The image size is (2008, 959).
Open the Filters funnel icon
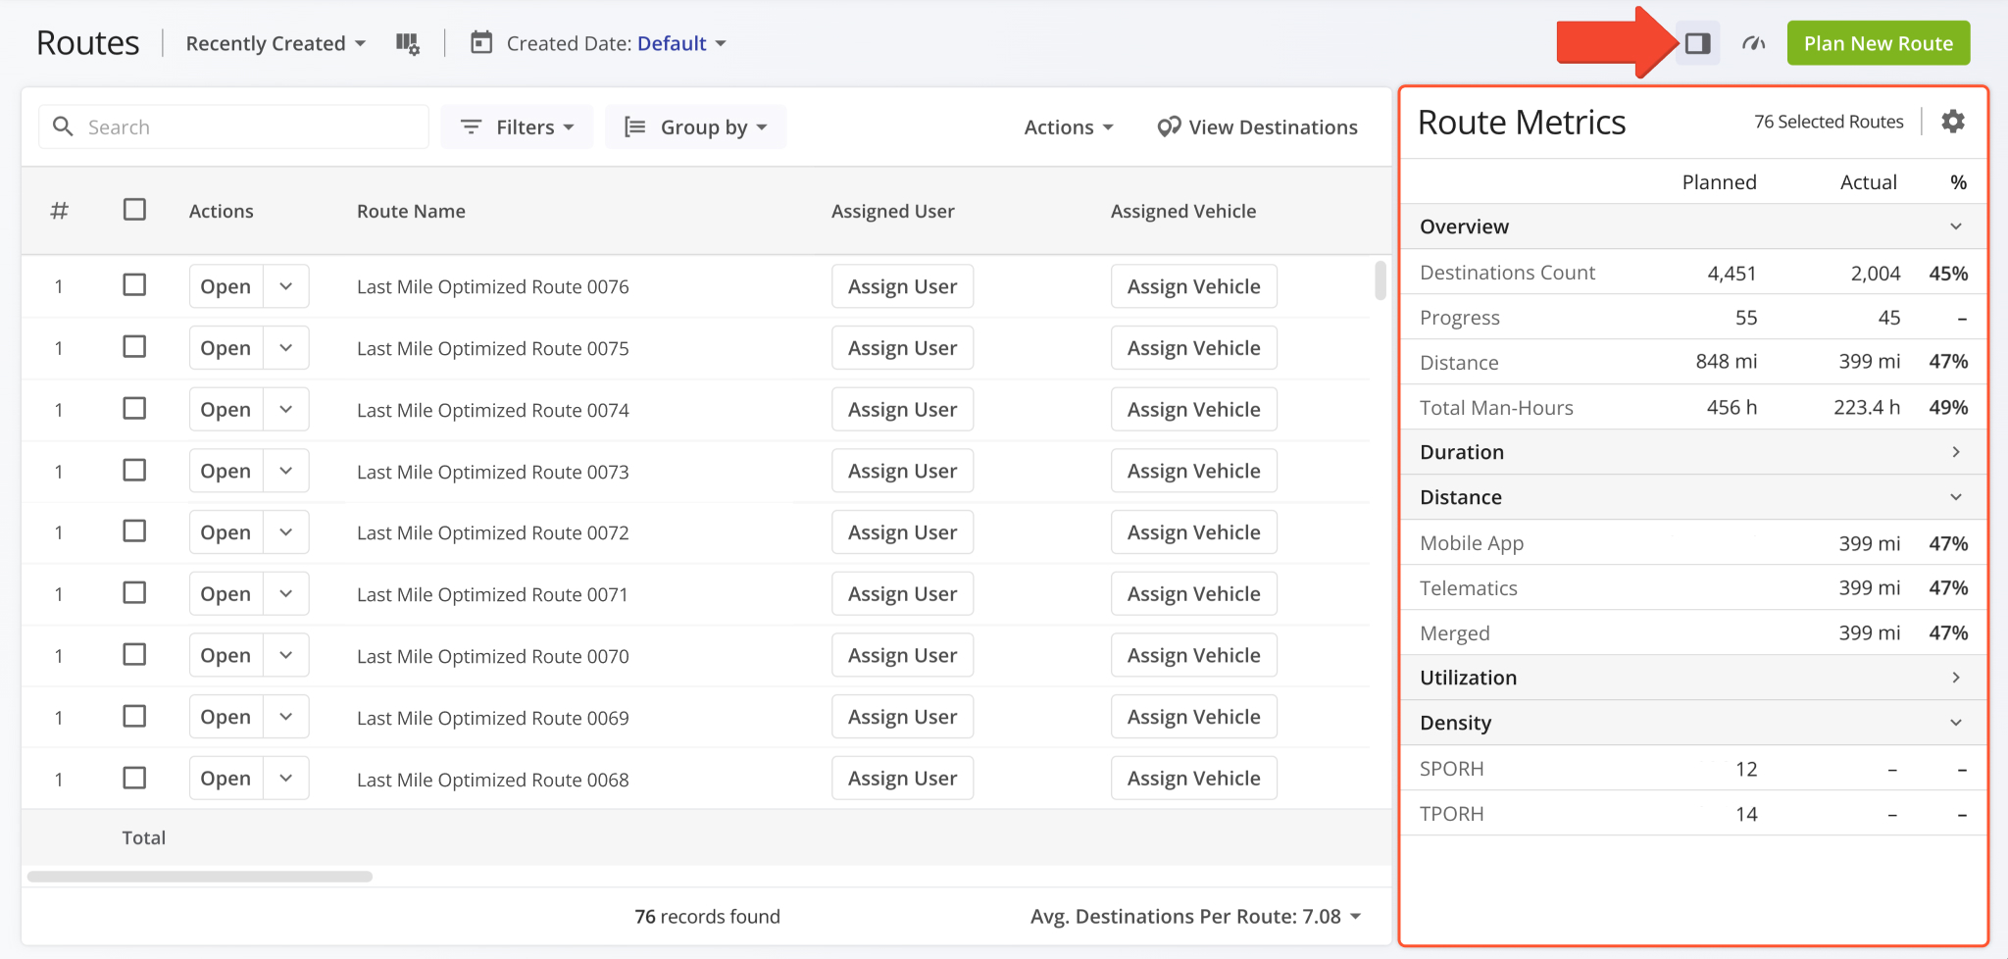click(x=472, y=126)
